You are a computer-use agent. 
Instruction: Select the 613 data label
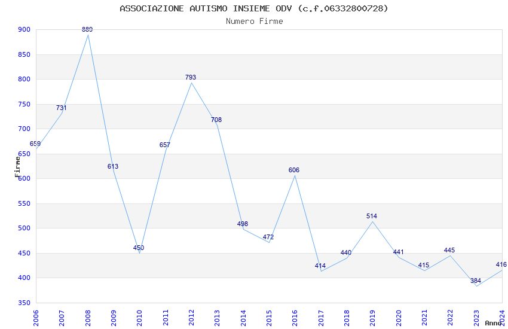click(113, 166)
